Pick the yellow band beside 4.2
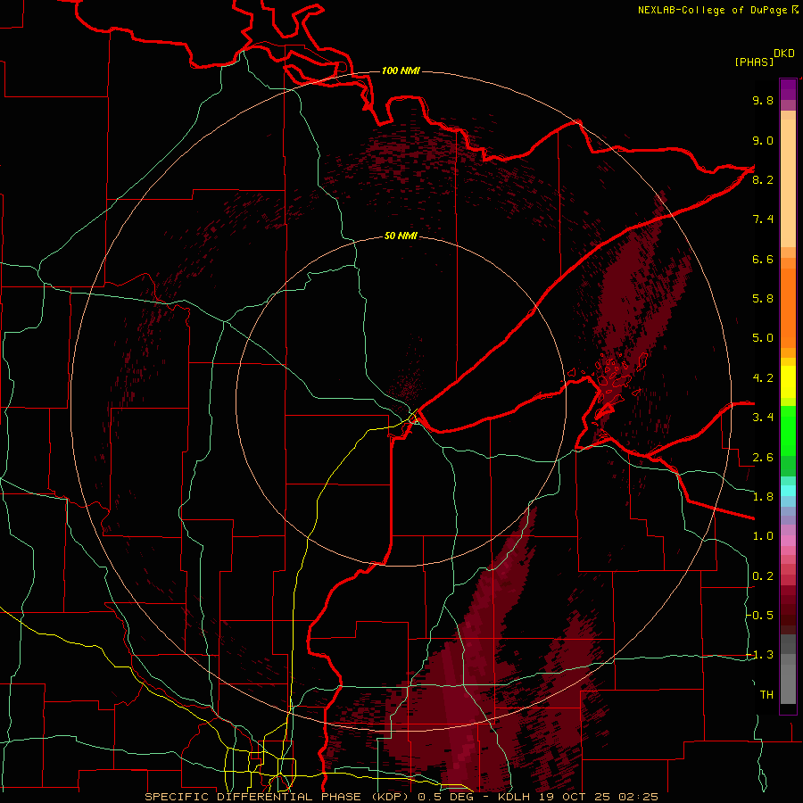 788,382
